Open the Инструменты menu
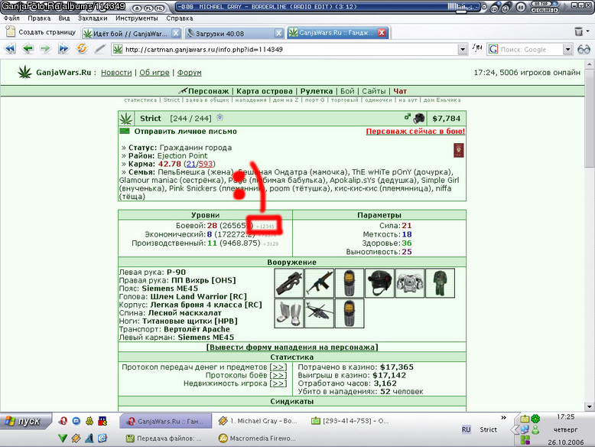The width and height of the screenshot is (595, 447). (x=137, y=18)
